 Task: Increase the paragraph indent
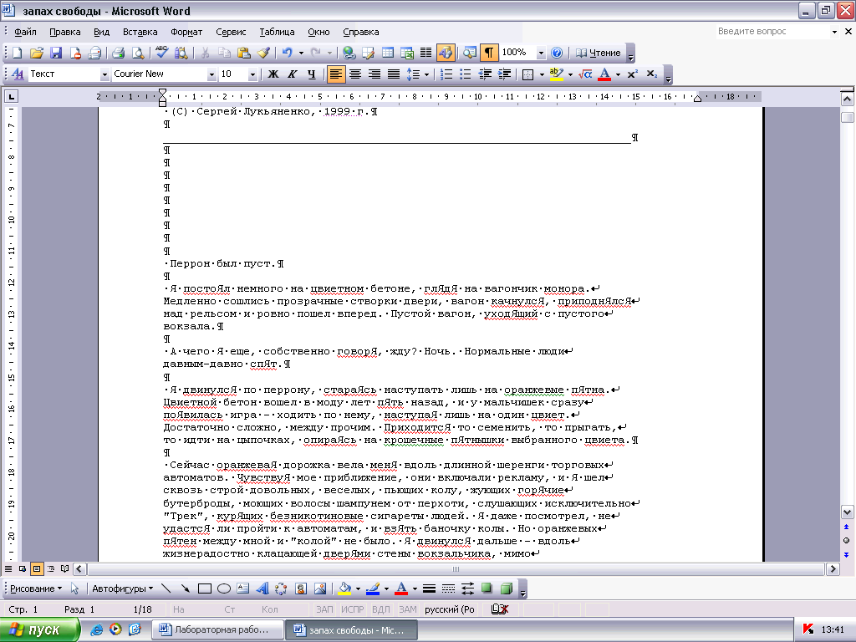tap(504, 74)
